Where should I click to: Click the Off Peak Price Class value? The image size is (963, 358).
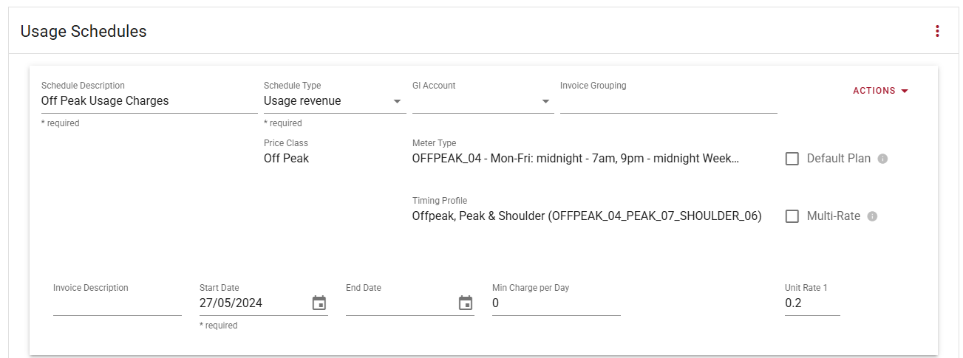pos(286,159)
